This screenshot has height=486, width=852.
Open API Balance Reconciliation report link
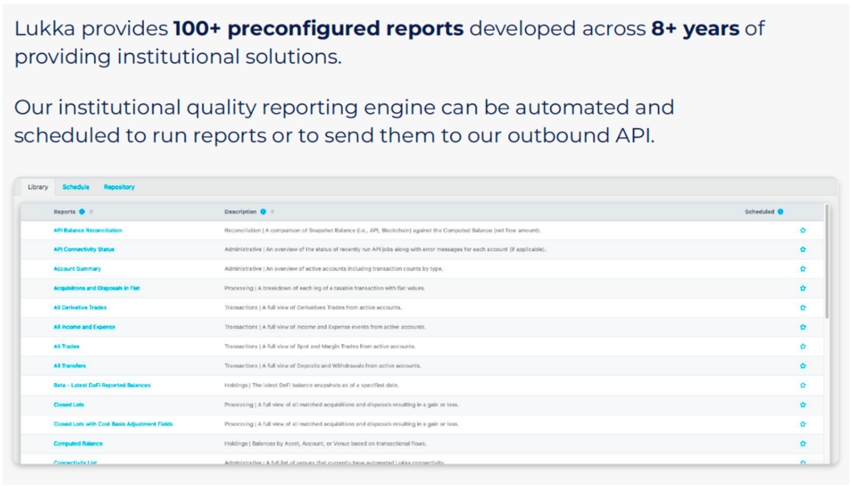pyautogui.click(x=87, y=230)
